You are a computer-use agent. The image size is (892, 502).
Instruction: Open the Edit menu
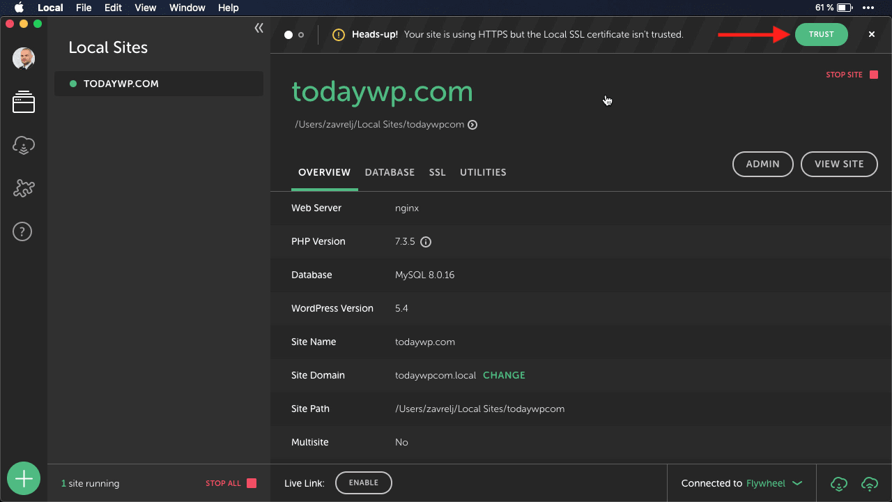113,8
